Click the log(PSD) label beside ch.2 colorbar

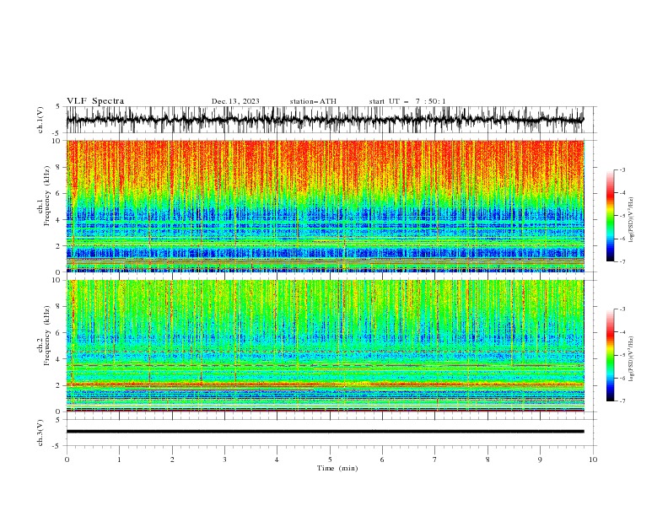(631, 359)
